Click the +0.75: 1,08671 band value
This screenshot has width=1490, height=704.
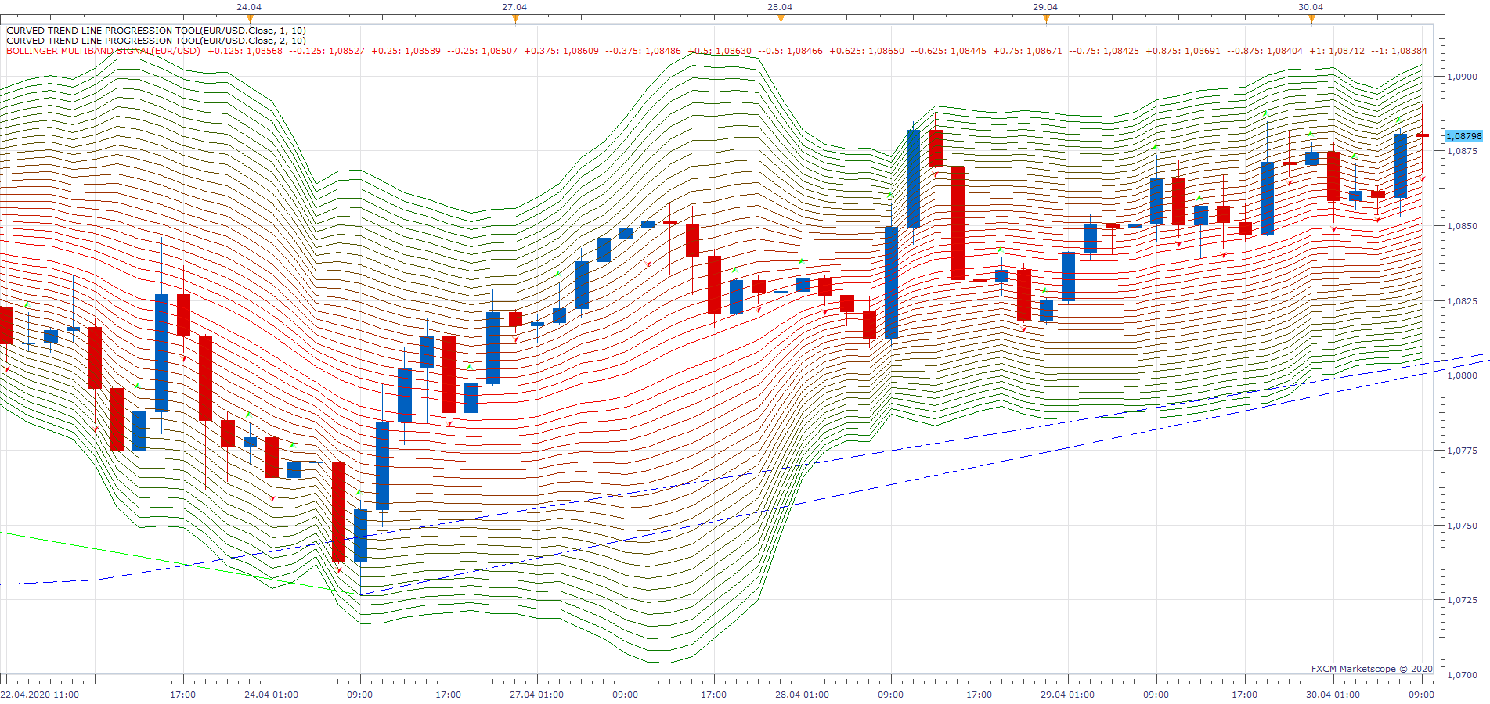(1028, 51)
